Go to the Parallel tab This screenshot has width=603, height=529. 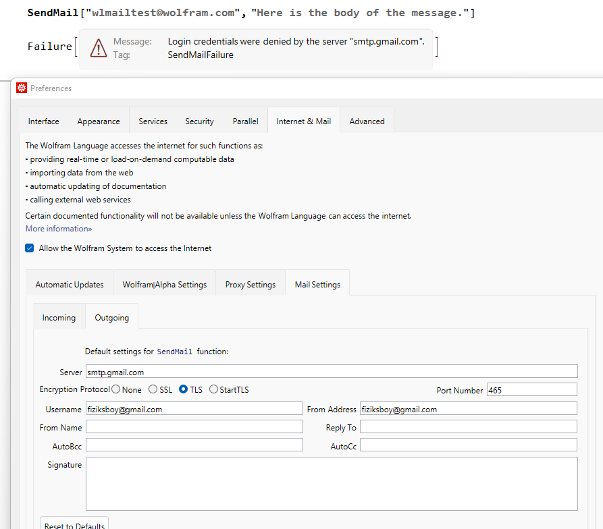coord(245,121)
